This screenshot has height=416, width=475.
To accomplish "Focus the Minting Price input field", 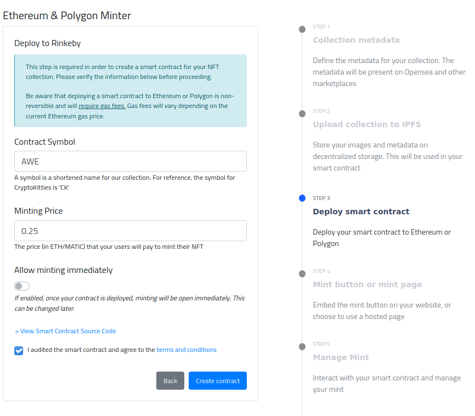I will (x=130, y=231).
